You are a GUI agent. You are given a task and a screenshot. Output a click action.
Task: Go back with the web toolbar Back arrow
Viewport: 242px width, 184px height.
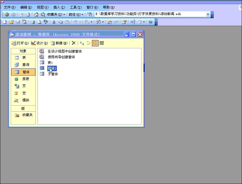(7, 14)
